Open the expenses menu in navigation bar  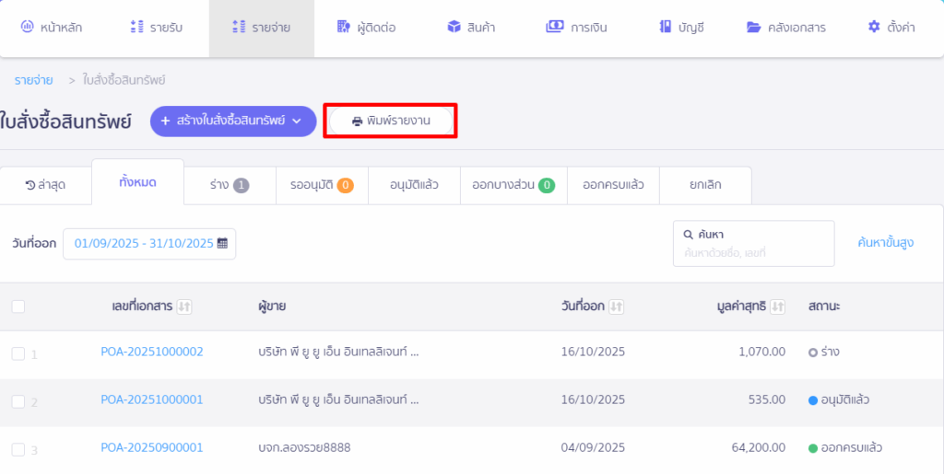pyautogui.click(x=261, y=28)
